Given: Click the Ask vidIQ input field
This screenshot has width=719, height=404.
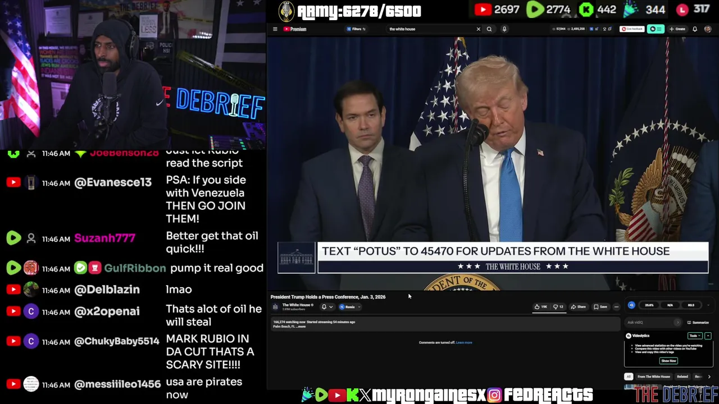Looking at the screenshot, I should (652, 323).
